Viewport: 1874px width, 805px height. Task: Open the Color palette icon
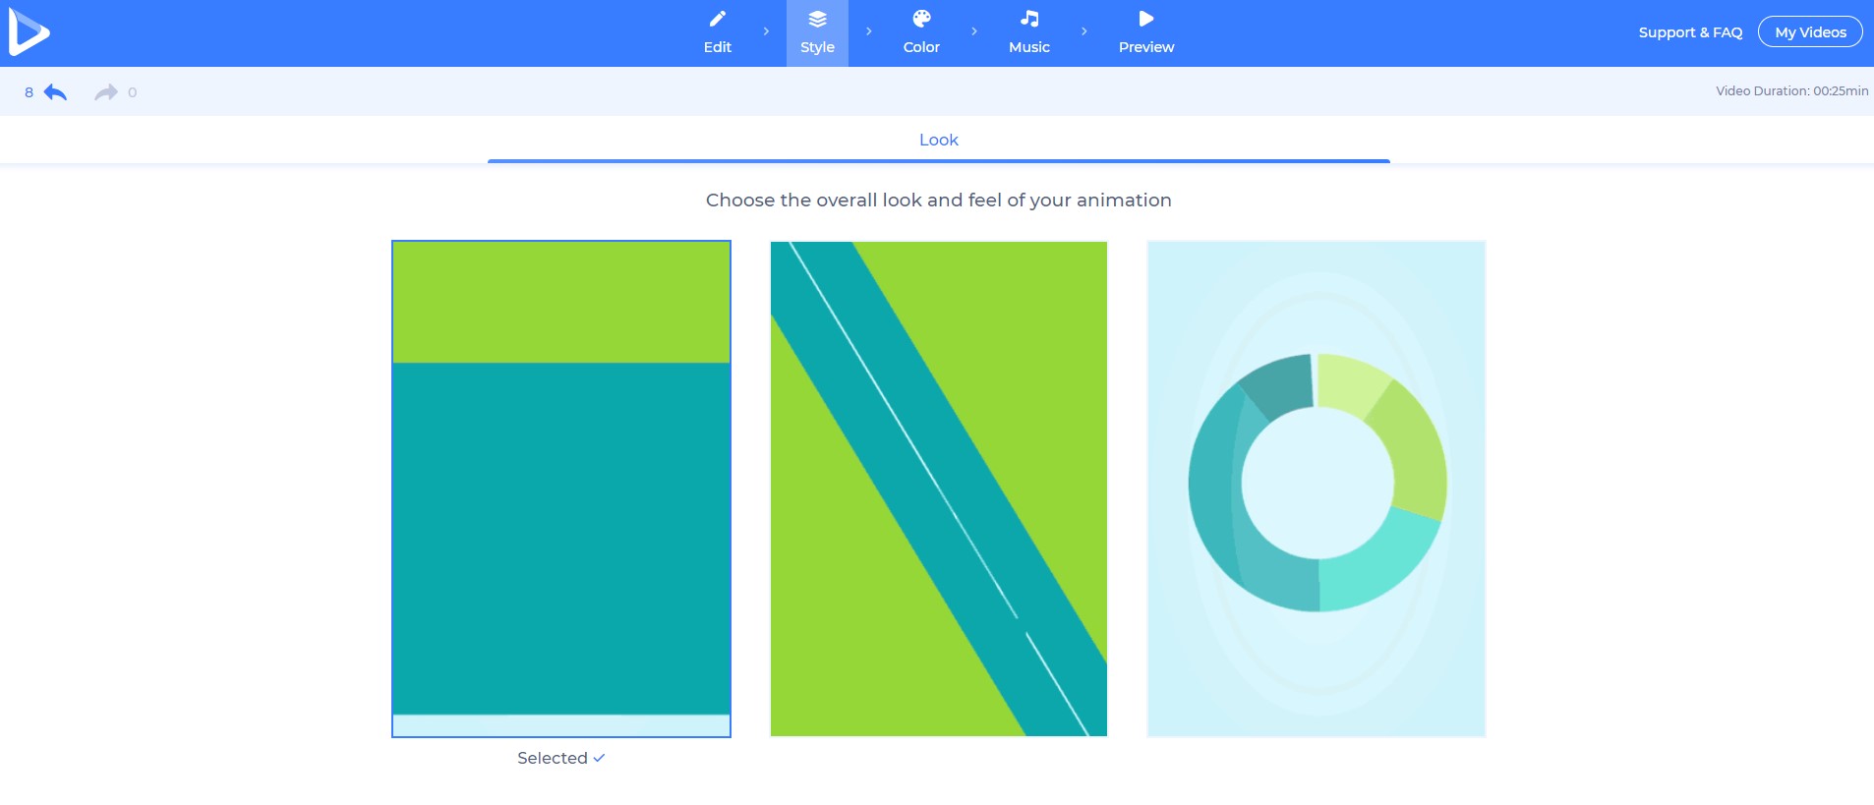(921, 20)
